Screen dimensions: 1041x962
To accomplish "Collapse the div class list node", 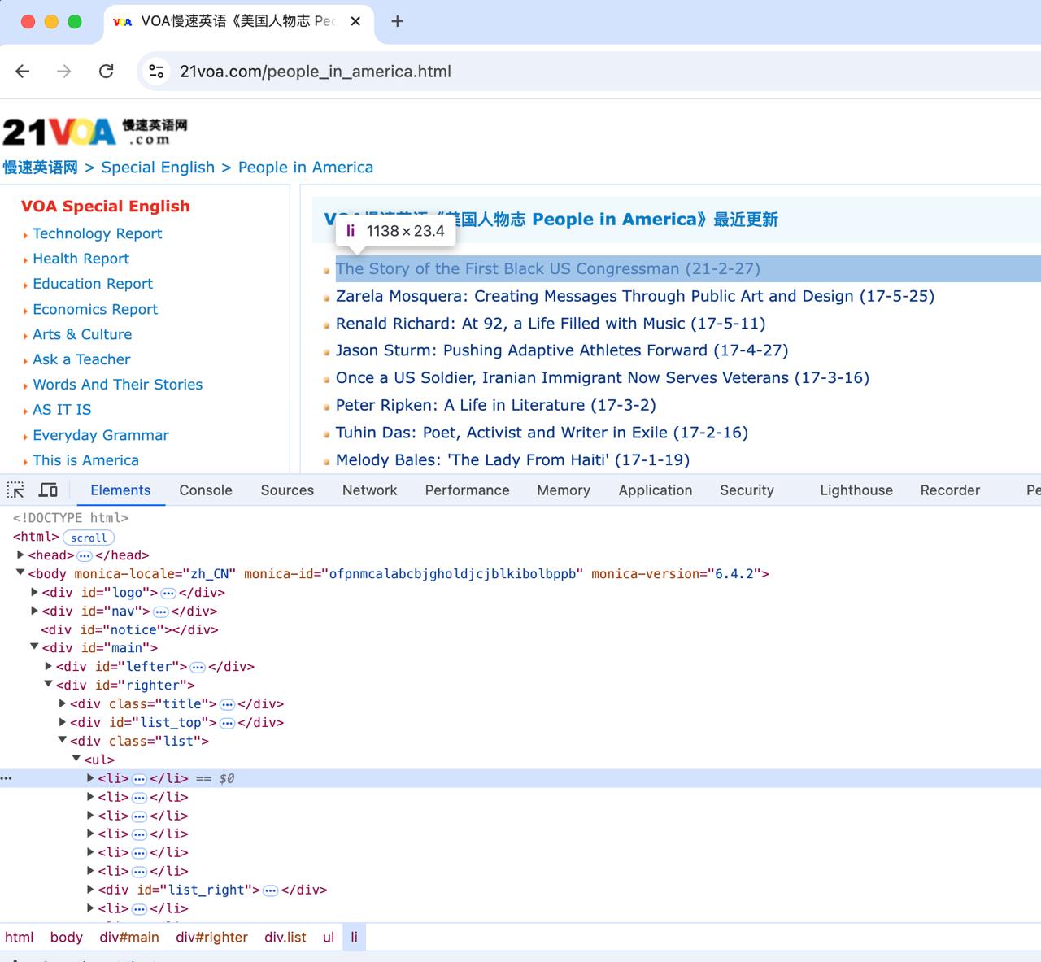I will (x=62, y=740).
